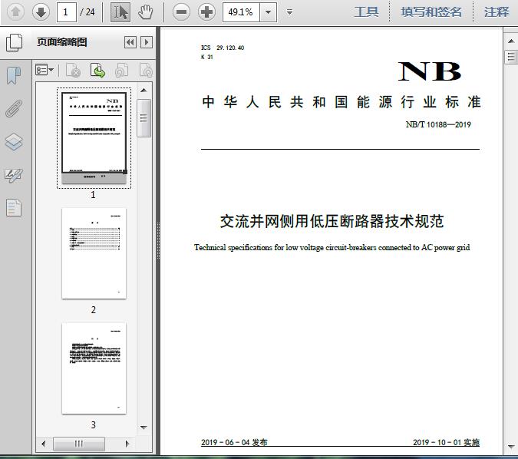Click the delete page icon
The width and height of the screenshot is (518, 459).
click(x=74, y=70)
